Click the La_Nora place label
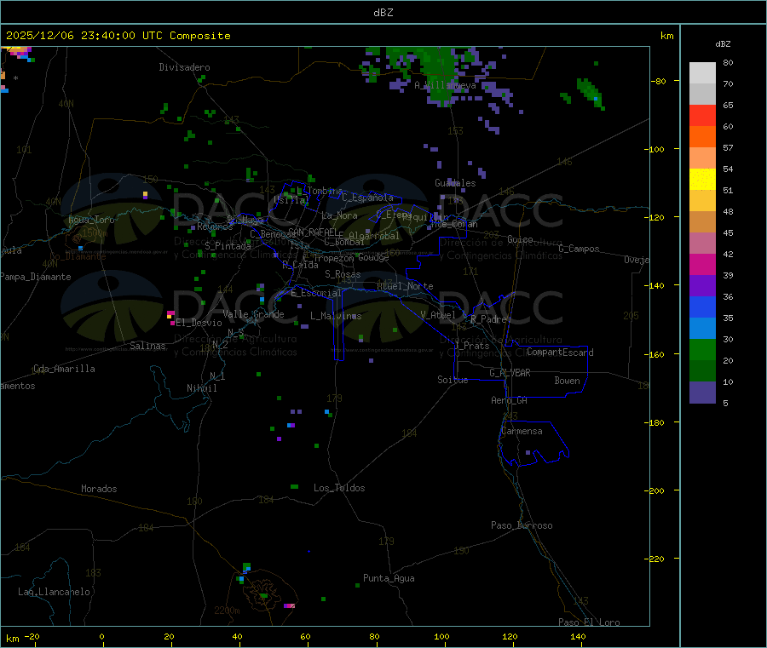 pyautogui.click(x=339, y=215)
